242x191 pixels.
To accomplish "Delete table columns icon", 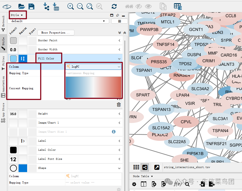I will pyautogui.click(x=163, y=184).
